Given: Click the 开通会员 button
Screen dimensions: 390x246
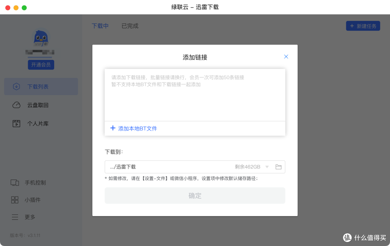Looking at the screenshot, I should (x=41, y=65).
